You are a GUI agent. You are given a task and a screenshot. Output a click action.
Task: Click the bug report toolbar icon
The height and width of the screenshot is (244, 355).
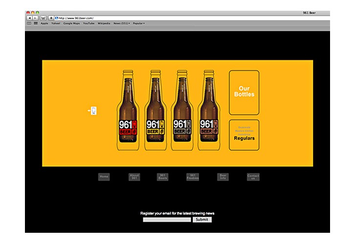click(x=43, y=18)
